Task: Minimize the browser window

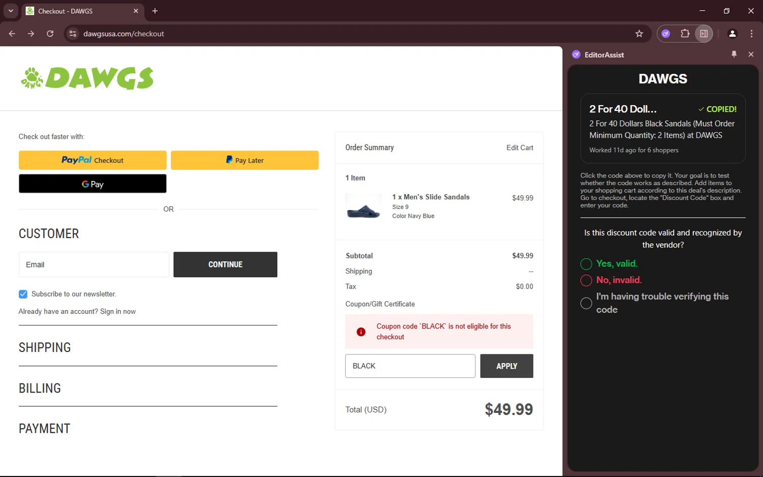Action: (702, 11)
